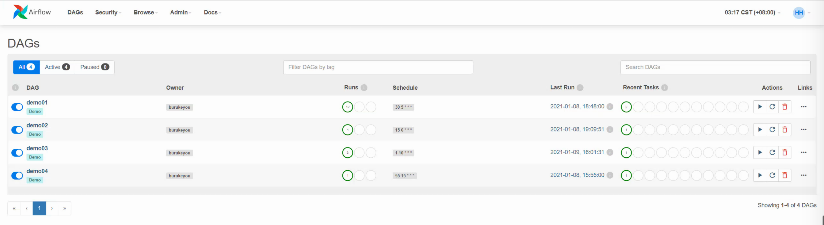824x225 pixels.
Task: Open demo04 successful runs circle showing 1
Action: point(347,175)
